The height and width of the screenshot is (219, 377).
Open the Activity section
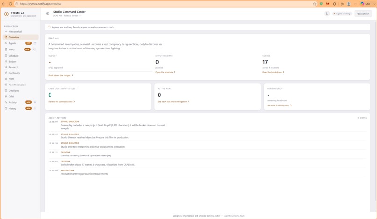(x=21, y=102)
